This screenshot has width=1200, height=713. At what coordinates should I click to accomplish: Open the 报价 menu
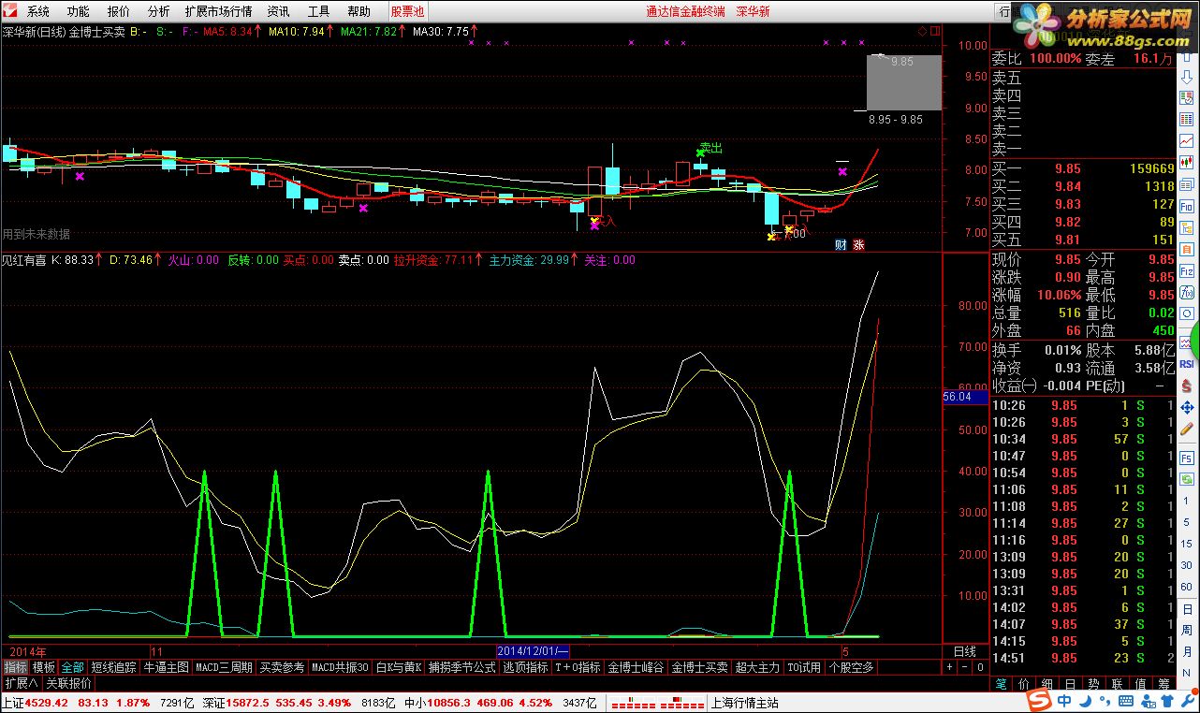119,11
